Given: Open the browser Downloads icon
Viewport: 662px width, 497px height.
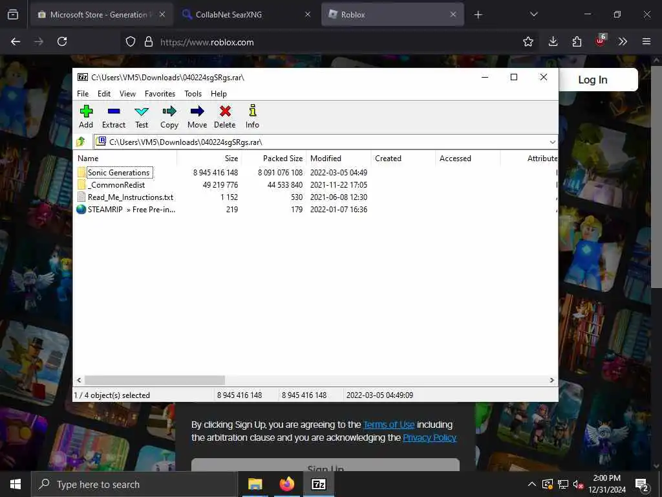Looking at the screenshot, I should click(x=553, y=41).
